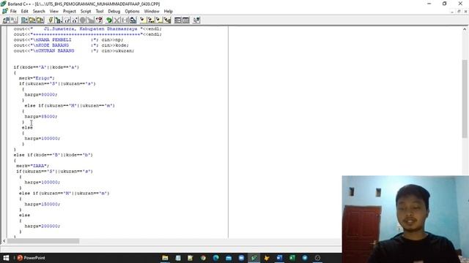Click the Cut X-shaped toolbar icon
The width and height of the screenshot is (469, 263).
117,20
